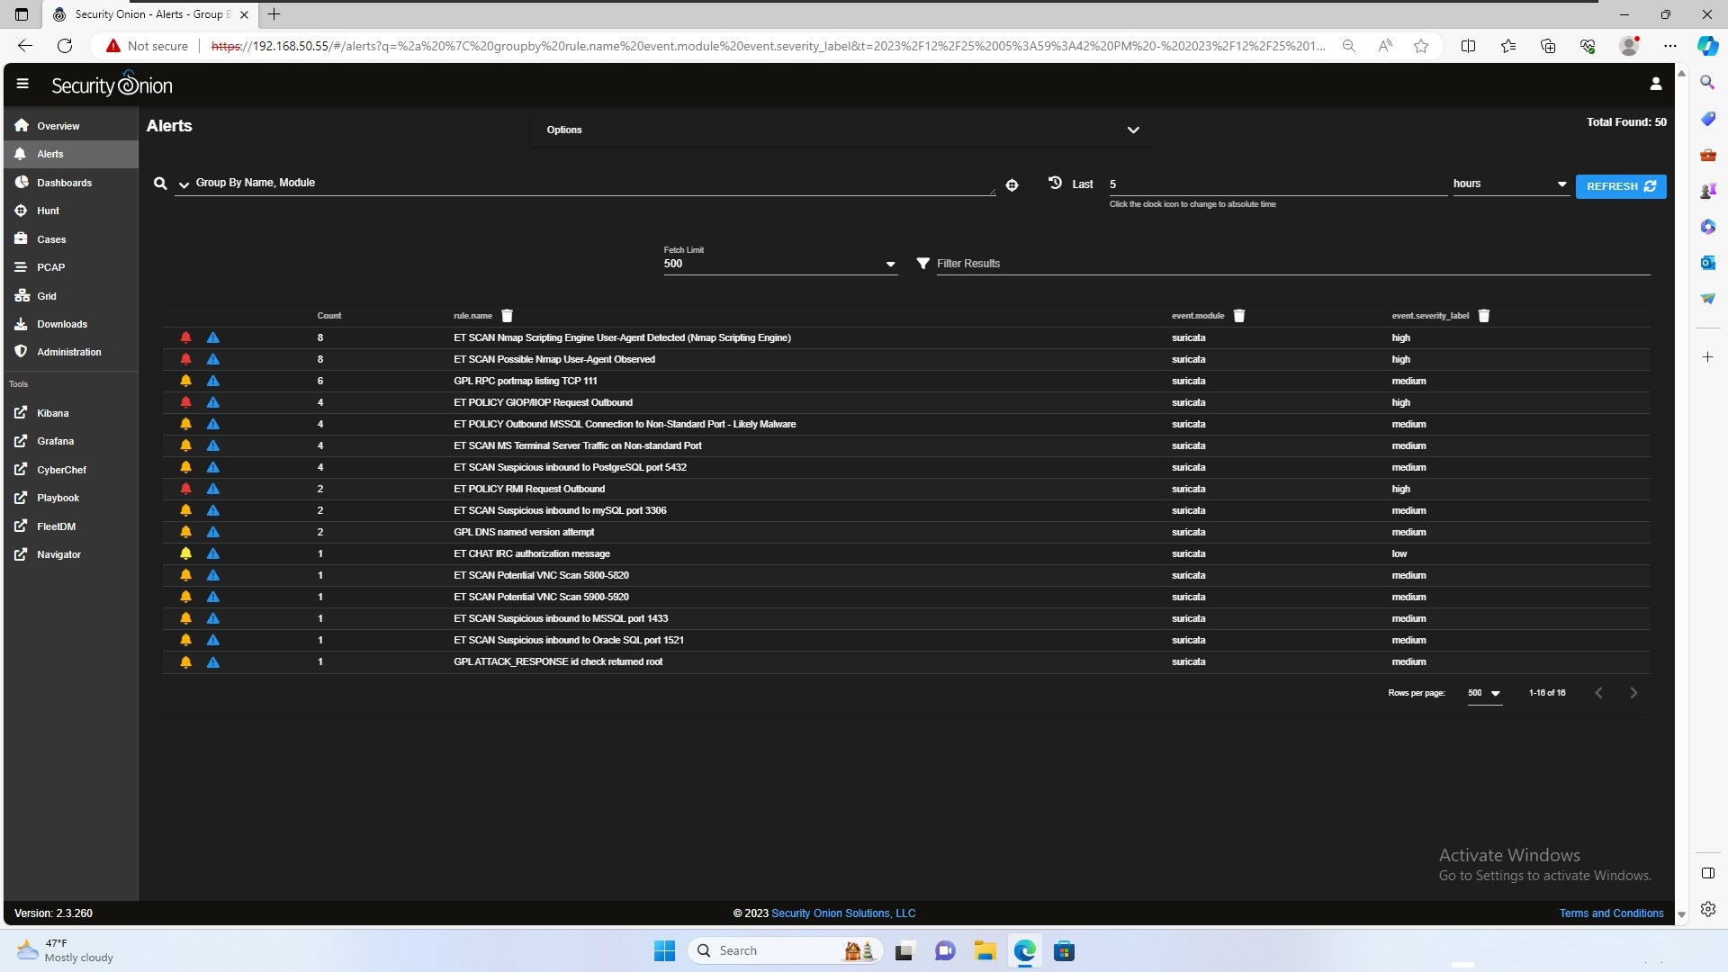
Task: Click the ET POLICY GIOP/IIOP Request Outbound rule name
Action: coord(543,402)
